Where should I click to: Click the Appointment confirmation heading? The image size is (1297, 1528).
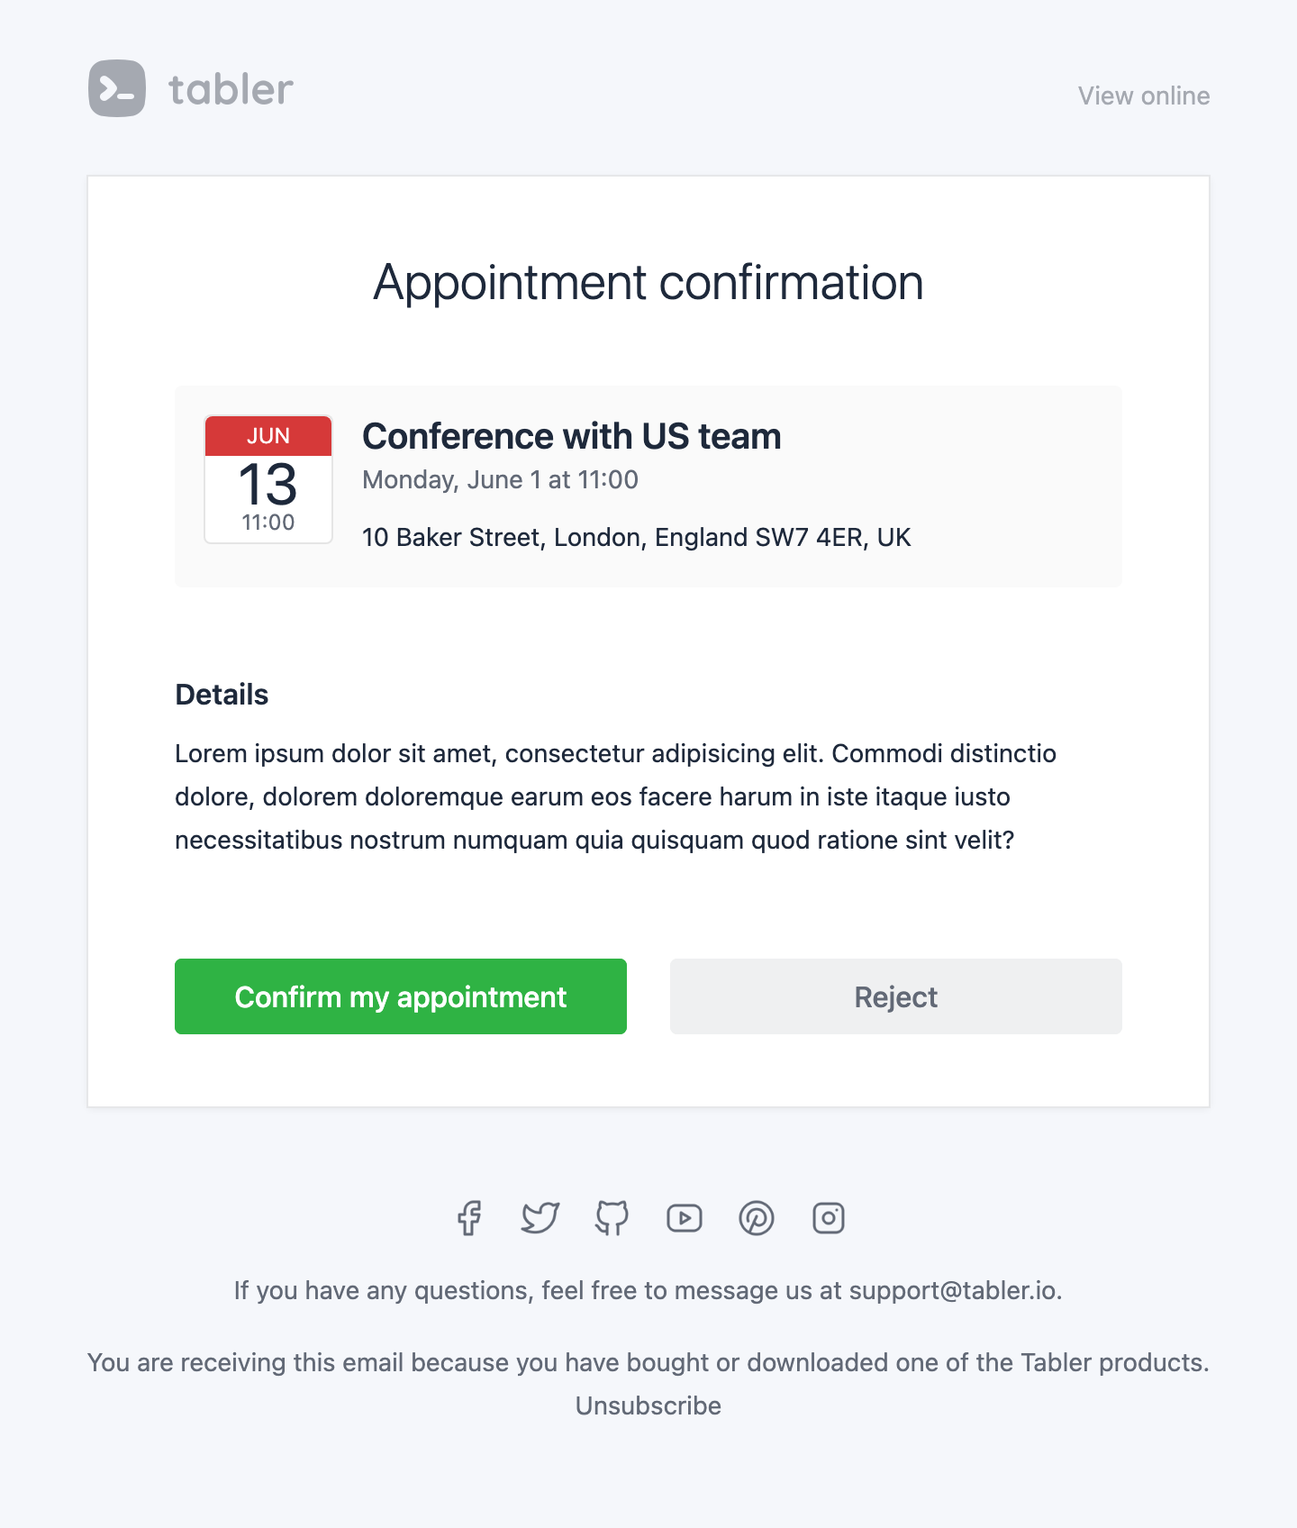(648, 283)
